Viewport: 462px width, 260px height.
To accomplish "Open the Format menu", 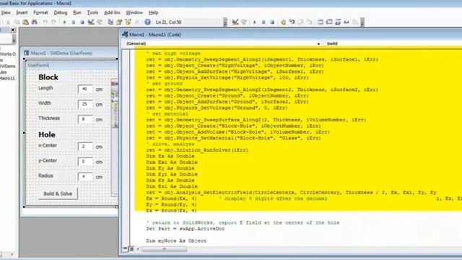I will pyautogui.click(x=40, y=13).
